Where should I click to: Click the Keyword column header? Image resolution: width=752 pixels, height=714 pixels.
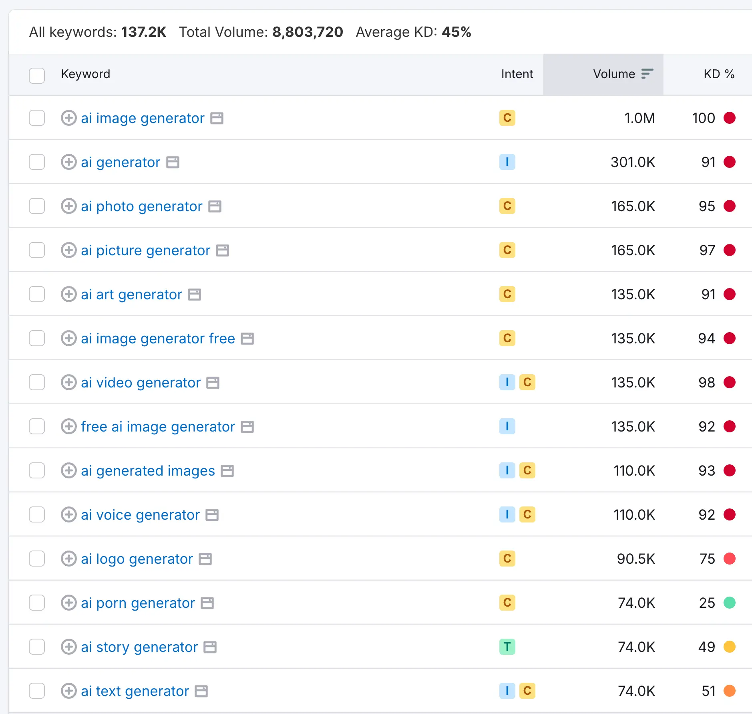pos(85,74)
